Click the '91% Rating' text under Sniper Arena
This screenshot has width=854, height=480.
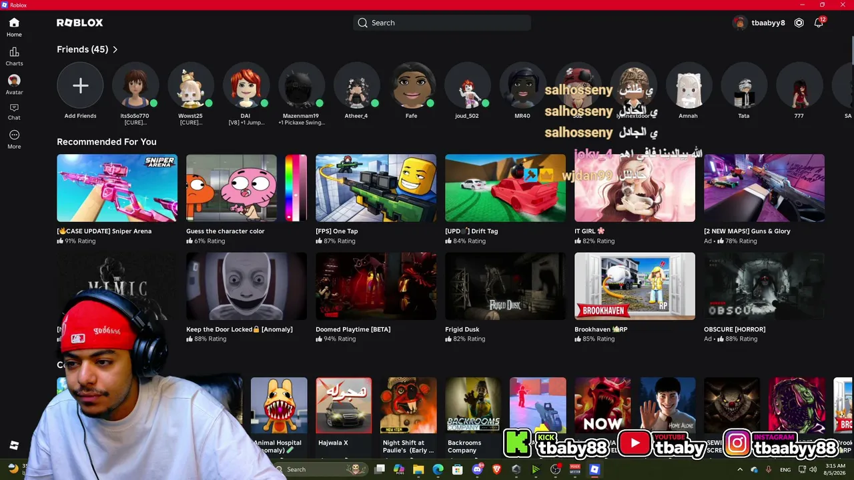pyautogui.click(x=80, y=241)
